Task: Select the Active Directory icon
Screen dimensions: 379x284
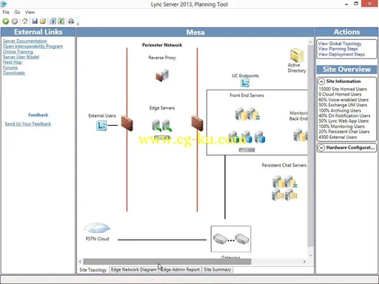Action: (x=297, y=55)
